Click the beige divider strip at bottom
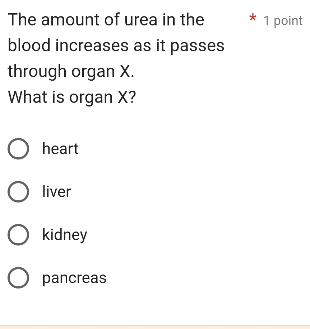The width and height of the screenshot is (310, 329). pos(155,327)
